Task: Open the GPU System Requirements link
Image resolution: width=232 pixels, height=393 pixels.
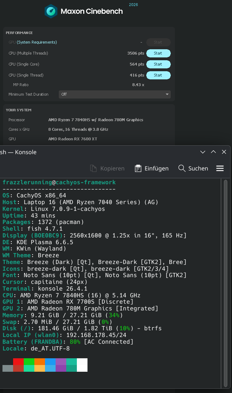Action: coord(37,42)
